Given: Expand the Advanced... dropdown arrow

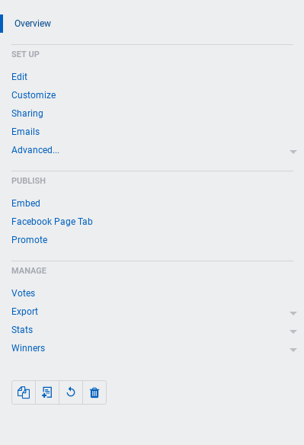Looking at the screenshot, I should (x=293, y=152).
